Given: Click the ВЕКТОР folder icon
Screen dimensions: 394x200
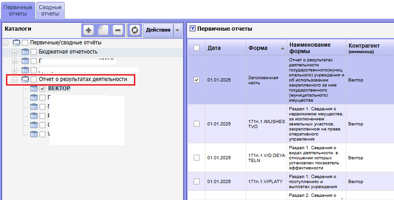Looking at the screenshot, I should click(x=34, y=88).
